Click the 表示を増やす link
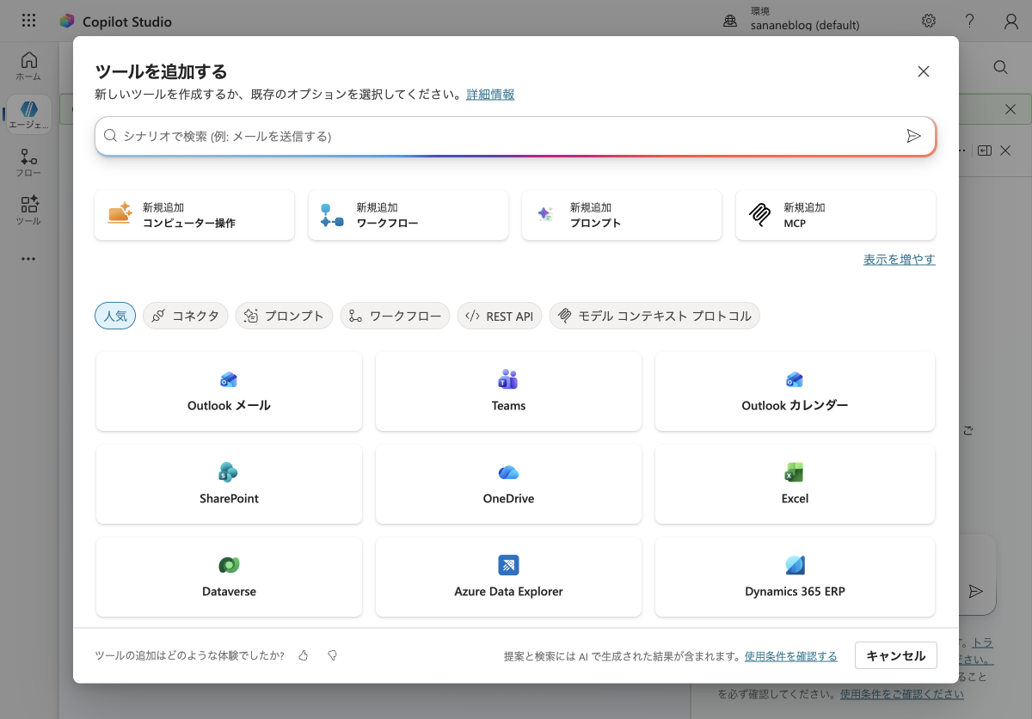The height and width of the screenshot is (719, 1032). click(900, 259)
